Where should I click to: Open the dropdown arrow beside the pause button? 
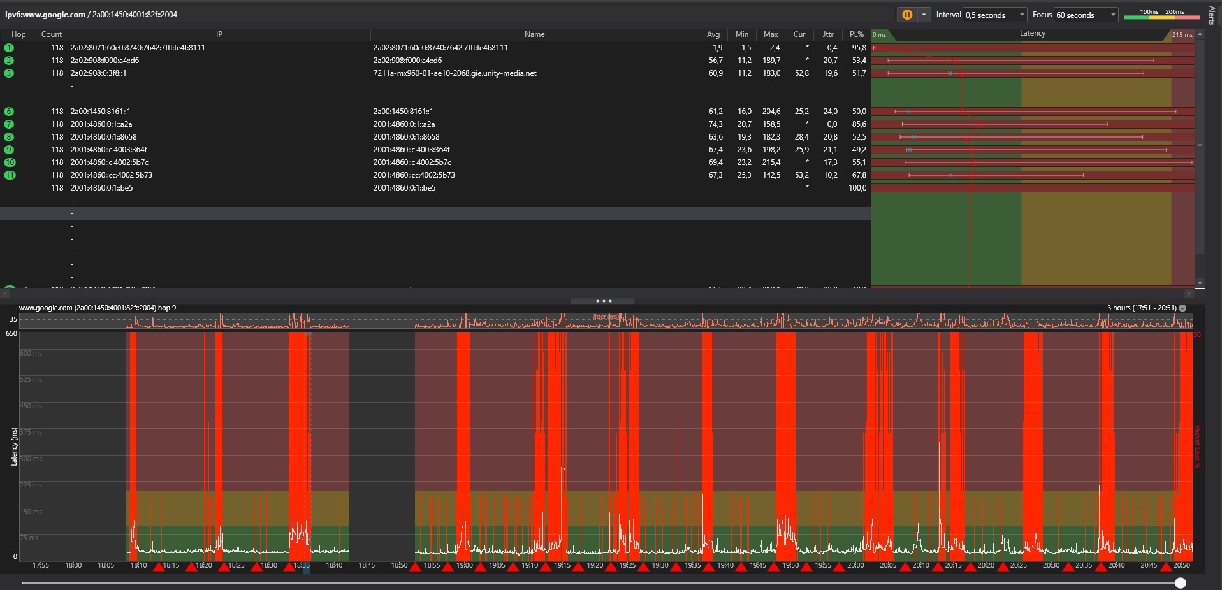pyautogui.click(x=924, y=15)
